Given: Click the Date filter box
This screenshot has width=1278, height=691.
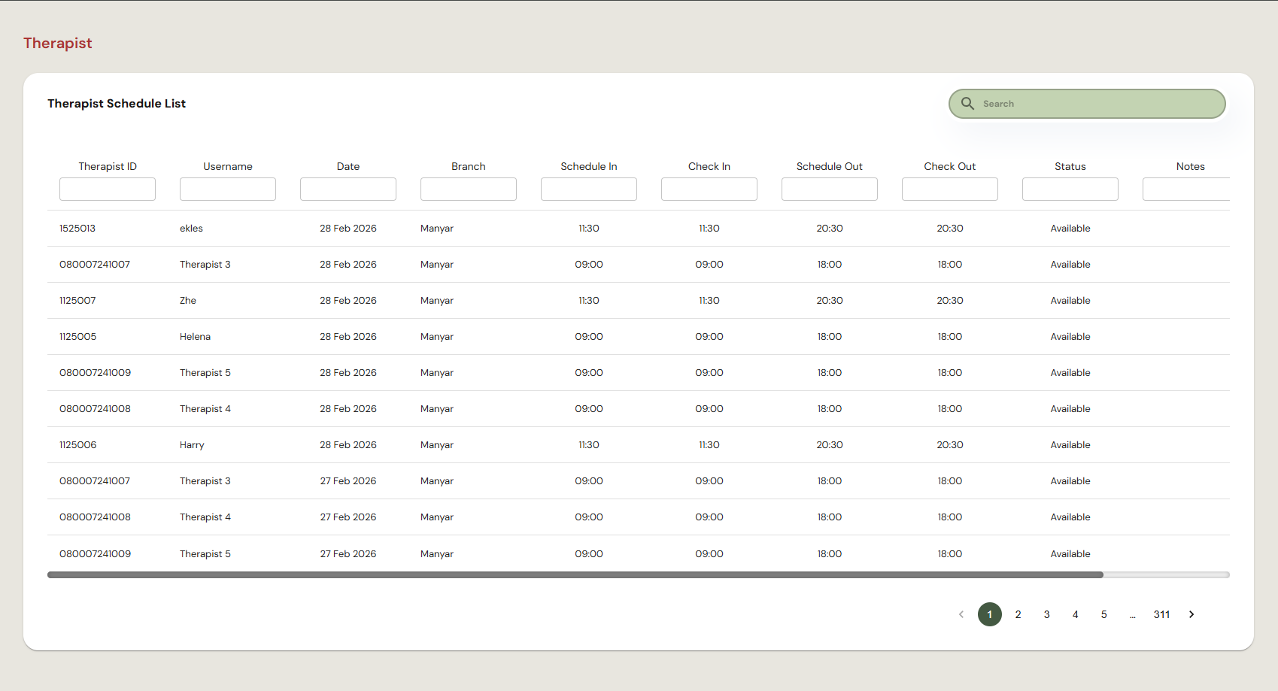Looking at the screenshot, I should (x=348, y=189).
